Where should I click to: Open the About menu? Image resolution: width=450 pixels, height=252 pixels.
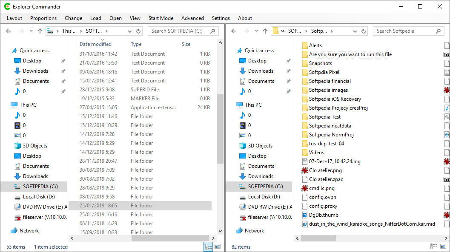(x=245, y=18)
